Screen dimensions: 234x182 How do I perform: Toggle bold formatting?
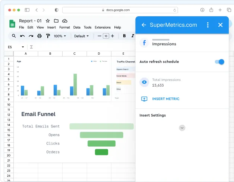[124, 36]
